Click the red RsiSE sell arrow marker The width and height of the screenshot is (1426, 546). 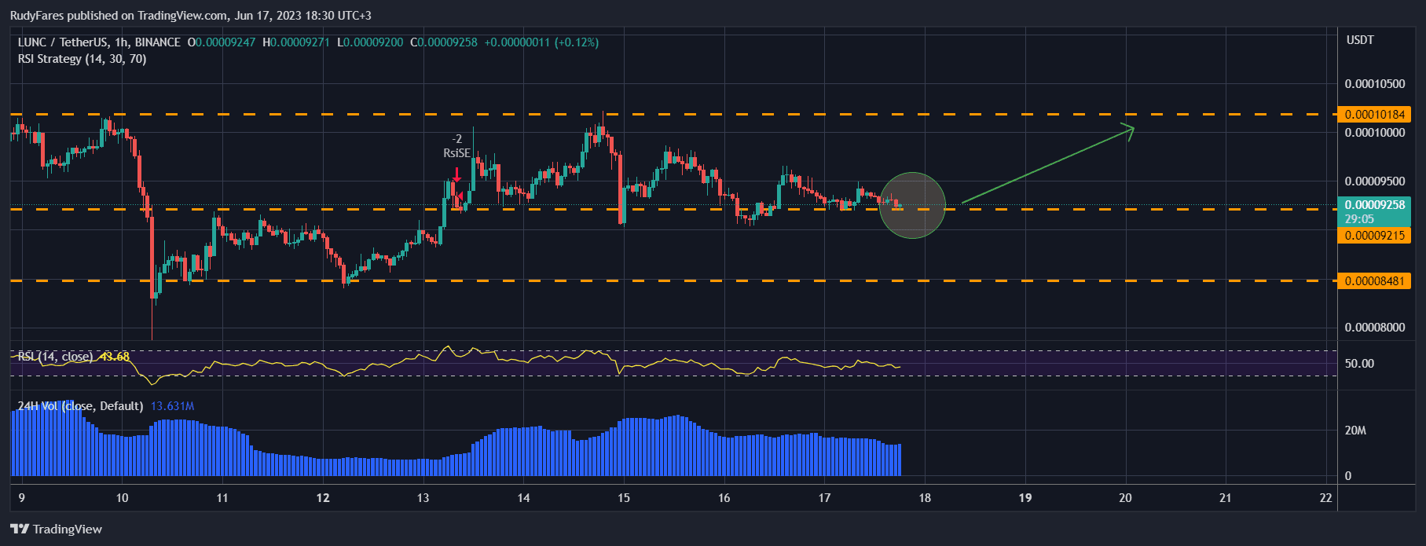click(x=456, y=174)
